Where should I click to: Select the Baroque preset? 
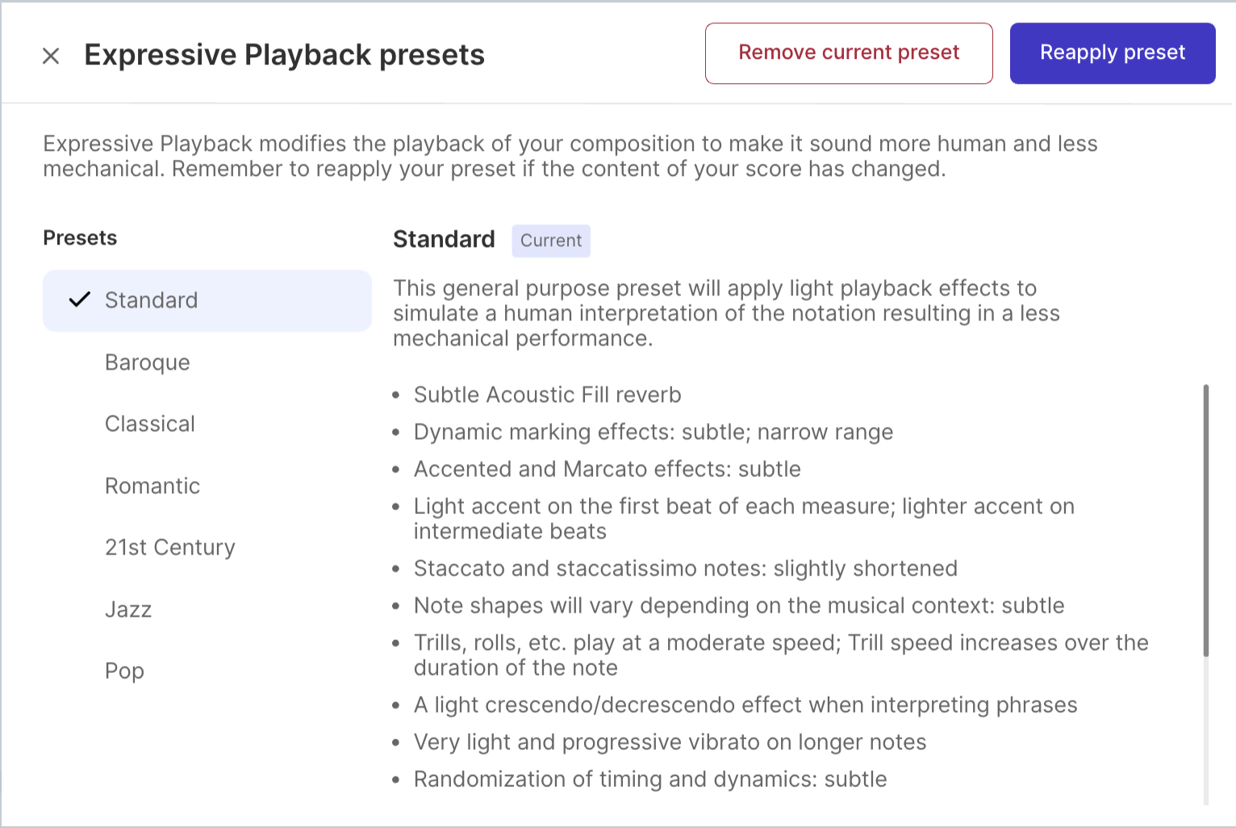147,362
